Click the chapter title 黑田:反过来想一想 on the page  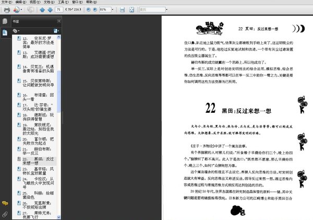(x=246, y=111)
